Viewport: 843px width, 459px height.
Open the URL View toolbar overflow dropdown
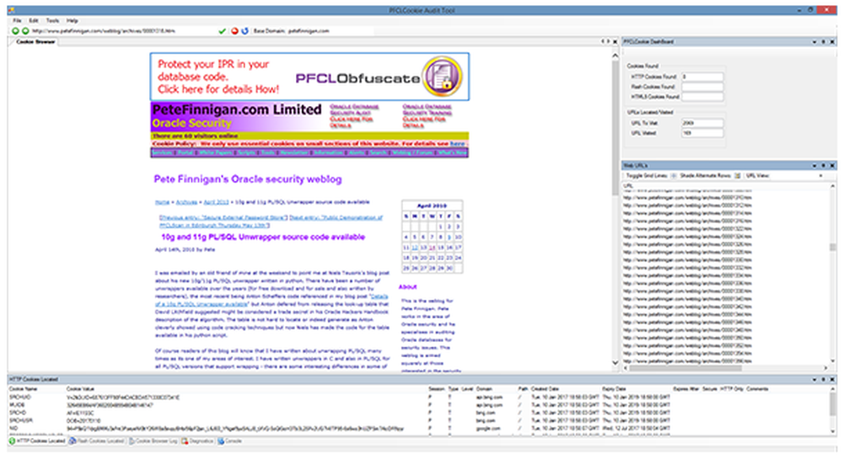(820, 175)
